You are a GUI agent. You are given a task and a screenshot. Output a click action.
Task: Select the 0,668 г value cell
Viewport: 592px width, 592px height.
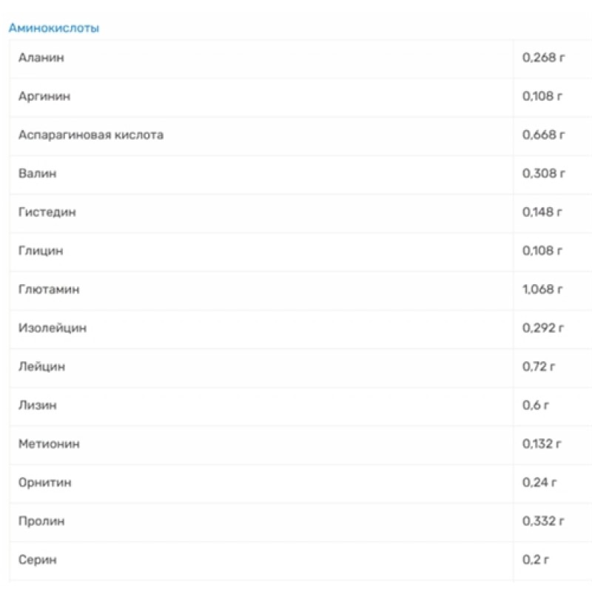pyautogui.click(x=544, y=135)
